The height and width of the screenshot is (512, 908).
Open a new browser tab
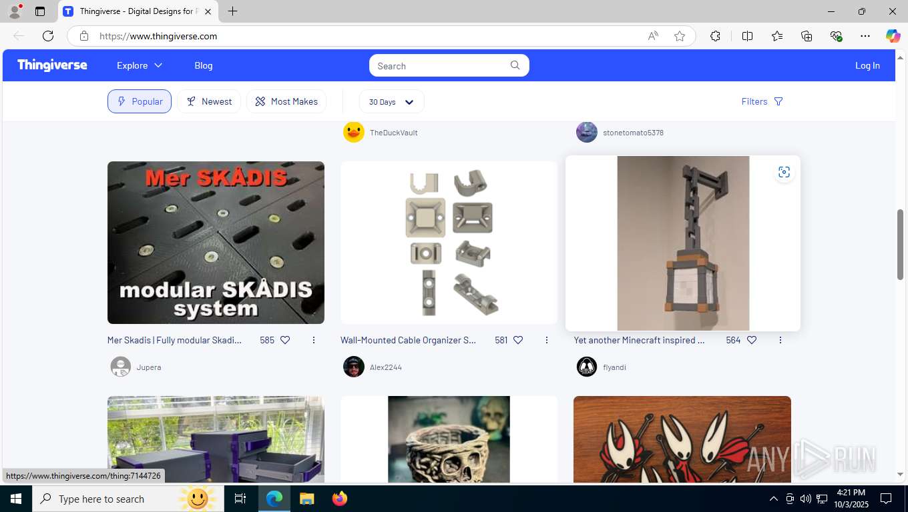click(232, 11)
